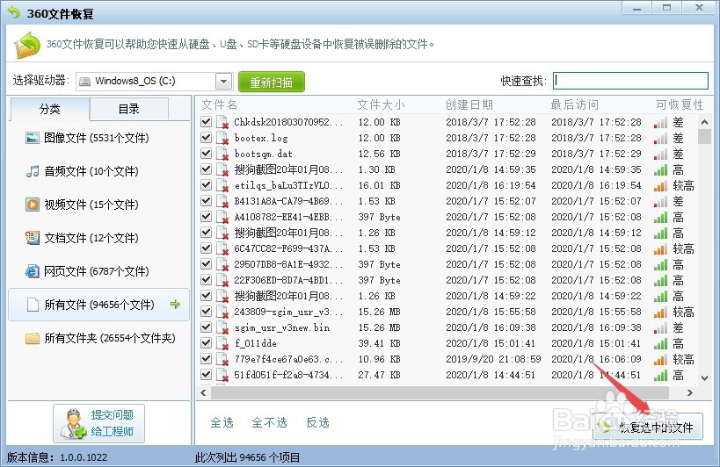Select 图像文件 (5531个文件) category
Viewport: 720px width, 467px height.
98,138
